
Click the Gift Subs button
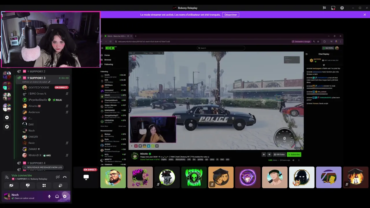tap(279, 155)
